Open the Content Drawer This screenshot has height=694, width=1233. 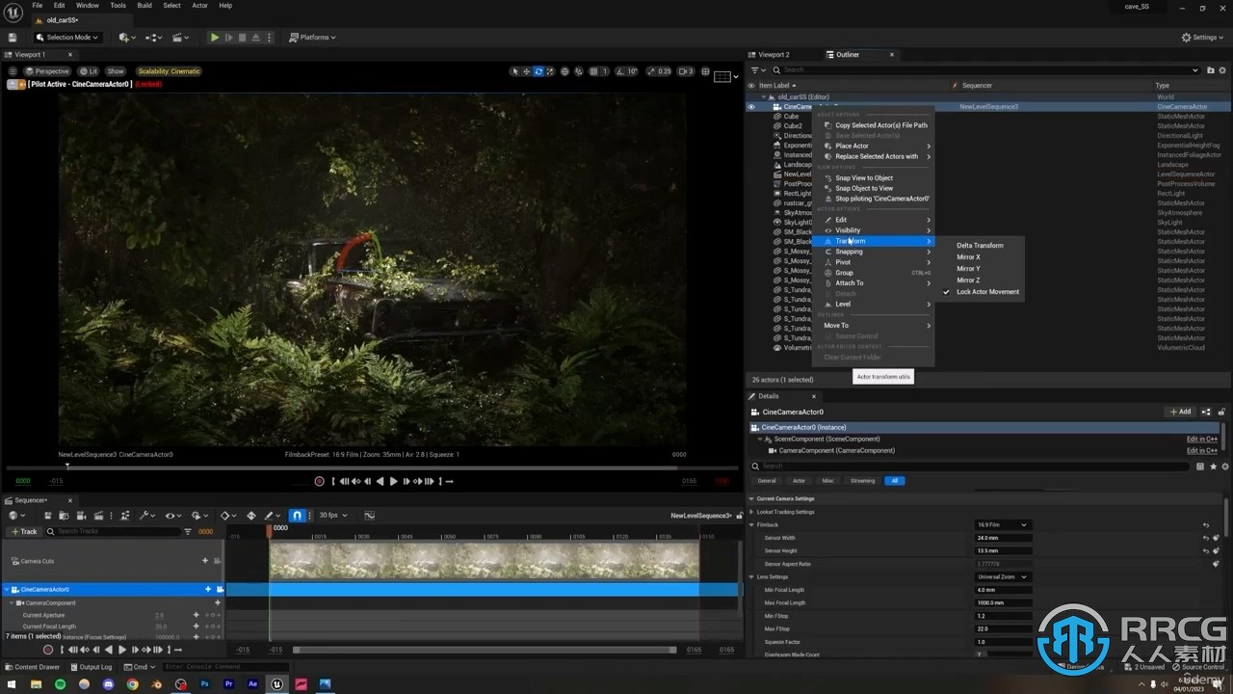[32, 667]
